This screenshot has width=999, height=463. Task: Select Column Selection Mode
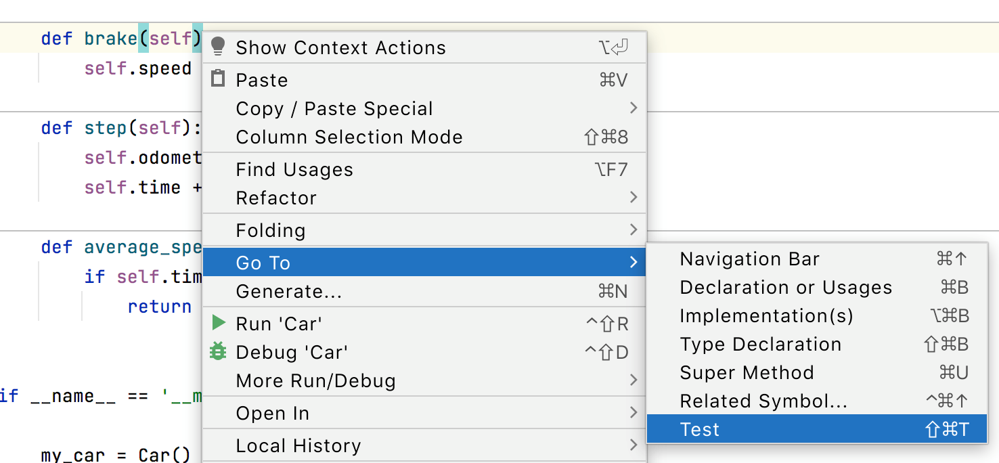pos(349,137)
